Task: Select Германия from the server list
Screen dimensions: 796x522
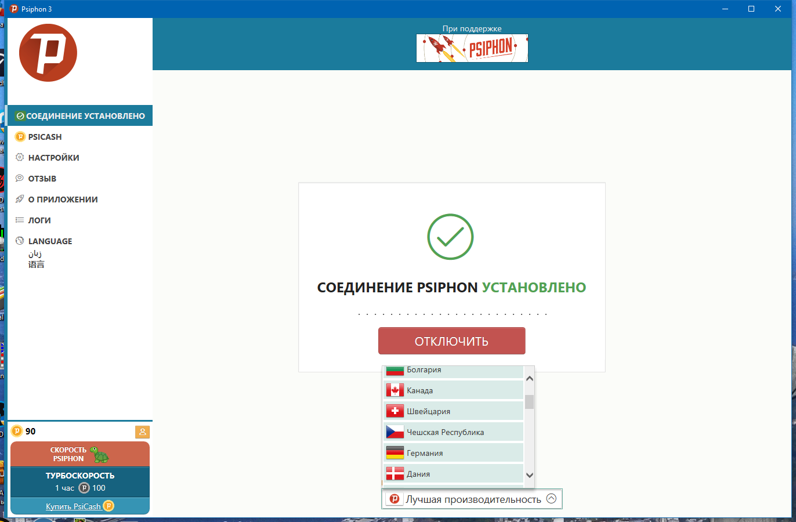Action: (453, 453)
